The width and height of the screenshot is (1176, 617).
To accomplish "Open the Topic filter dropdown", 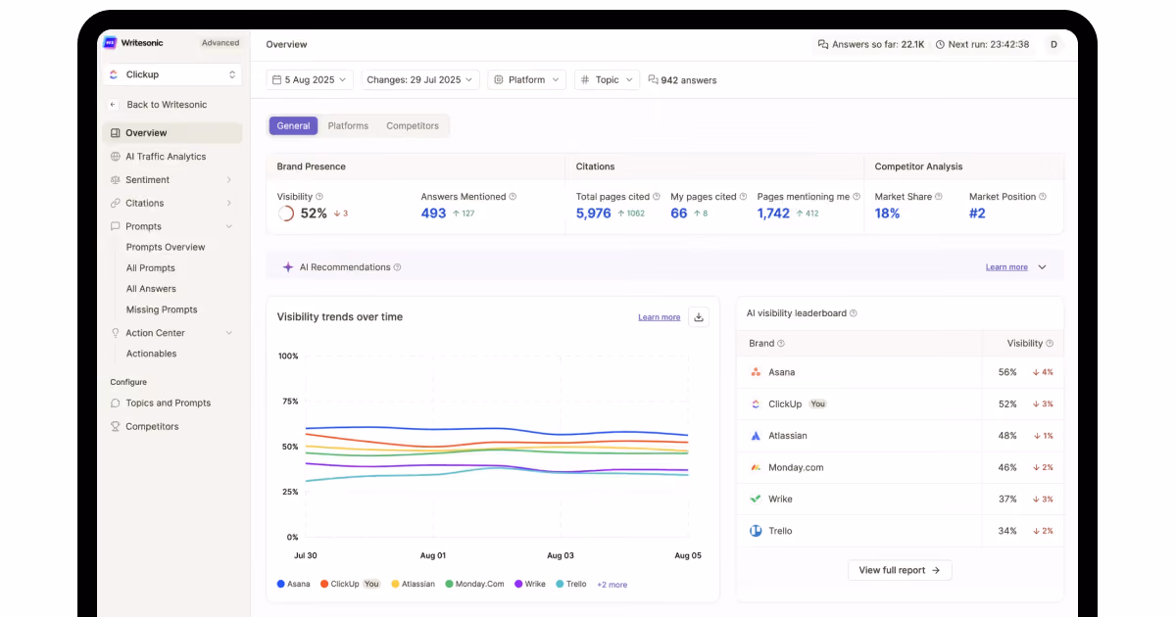I will 607,80.
